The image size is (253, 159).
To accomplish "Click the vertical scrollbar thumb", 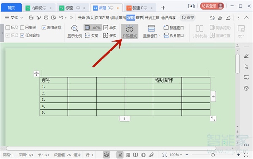I will coord(237,64).
